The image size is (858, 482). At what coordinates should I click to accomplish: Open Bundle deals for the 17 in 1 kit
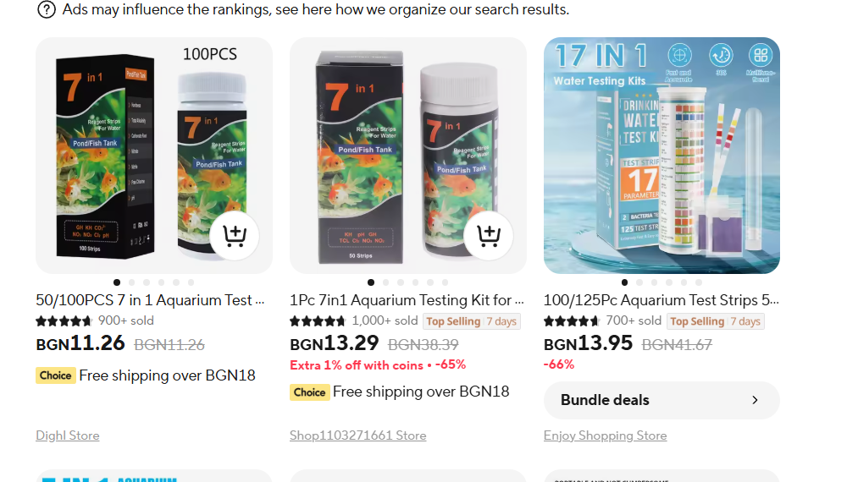pyautogui.click(x=661, y=400)
